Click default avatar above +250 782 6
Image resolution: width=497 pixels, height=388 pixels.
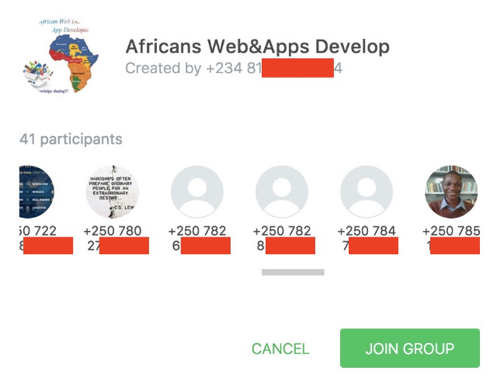tap(197, 191)
